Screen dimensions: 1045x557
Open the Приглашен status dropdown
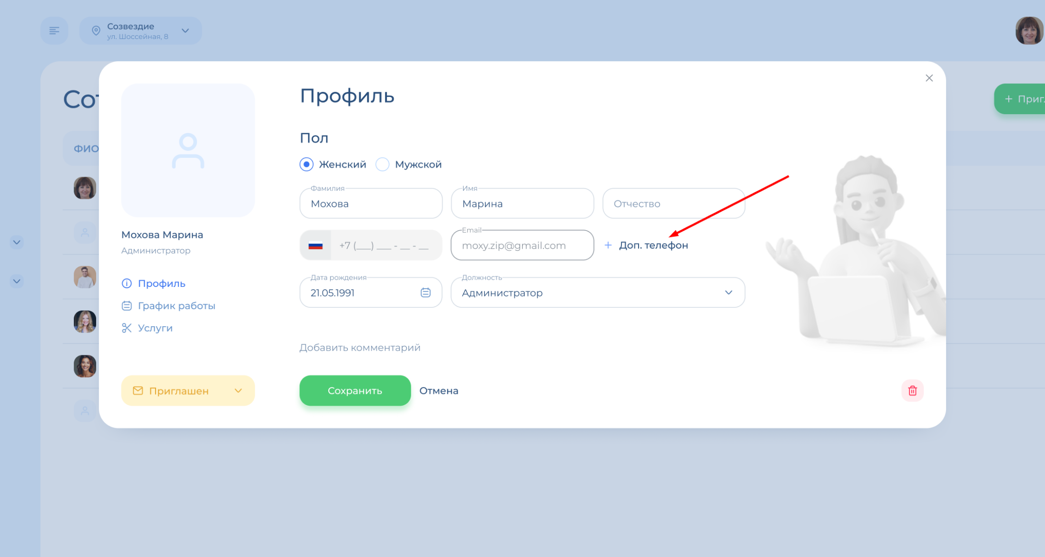point(188,391)
